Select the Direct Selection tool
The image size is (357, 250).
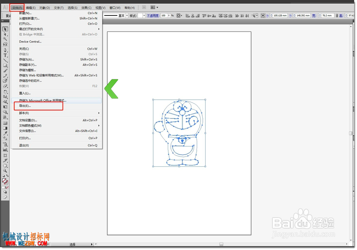click(5, 34)
